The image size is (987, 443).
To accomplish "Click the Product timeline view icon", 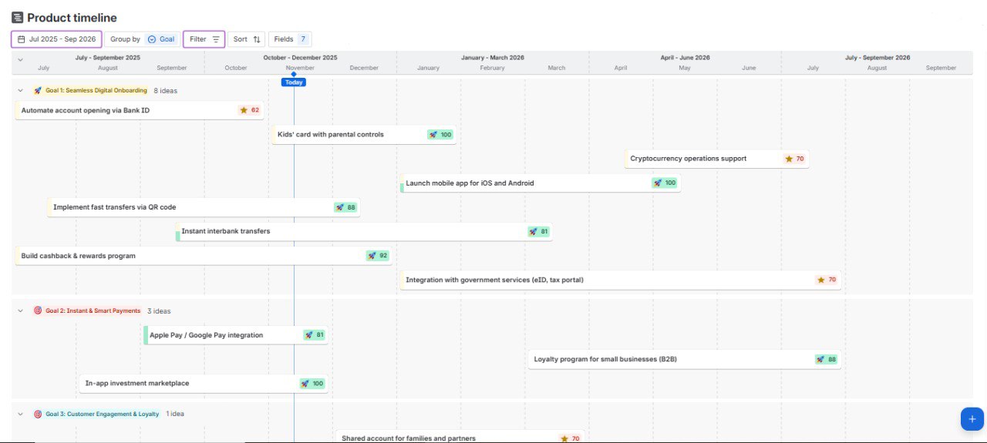I will click(17, 18).
